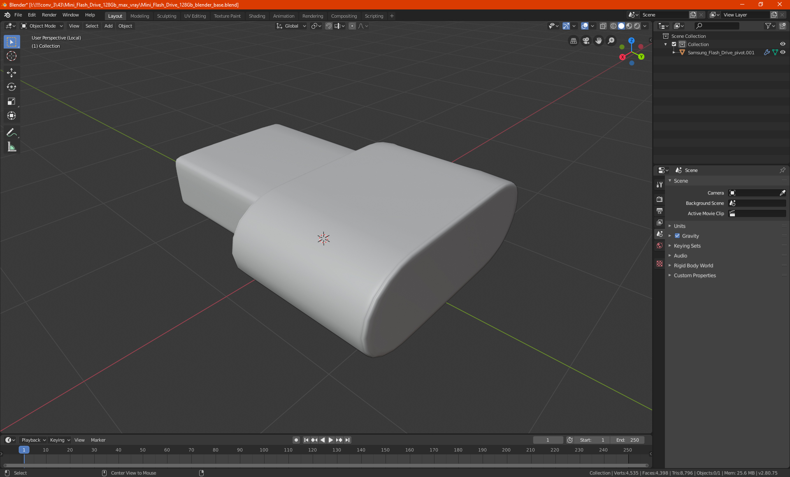Viewport: 790px width, 477px height.
Task: Click frame 100 on timeline ruler
Action: 264,450
